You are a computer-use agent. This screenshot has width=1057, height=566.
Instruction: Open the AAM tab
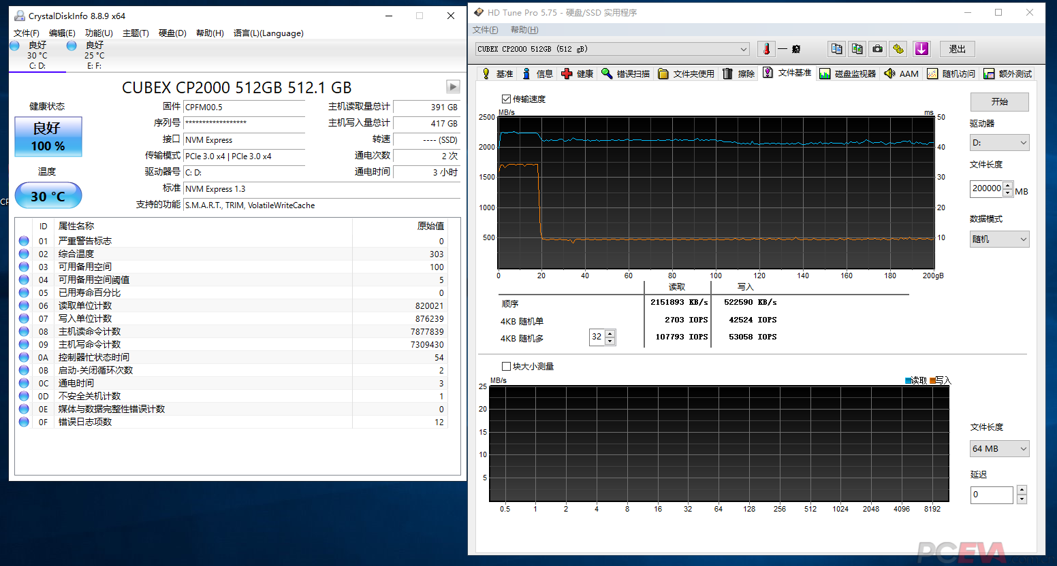point(901,73)
